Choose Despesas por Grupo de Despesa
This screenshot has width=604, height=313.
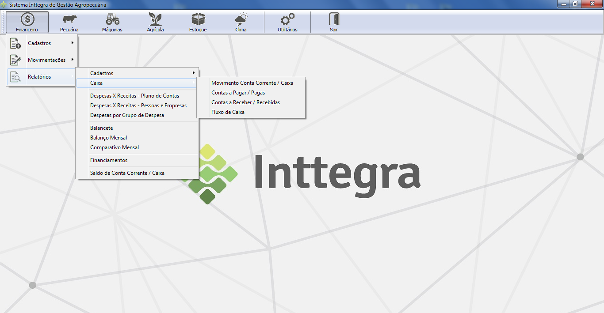coord(127,115)
